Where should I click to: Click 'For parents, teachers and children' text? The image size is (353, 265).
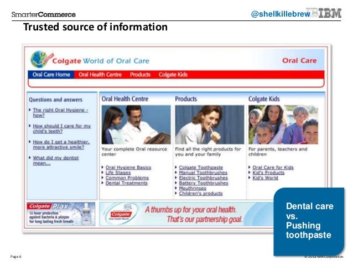point(278,152)
